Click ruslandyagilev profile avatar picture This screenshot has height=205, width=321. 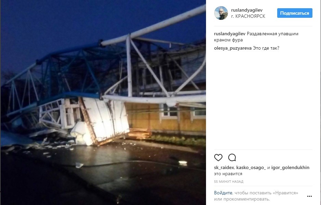coord(221,13)
